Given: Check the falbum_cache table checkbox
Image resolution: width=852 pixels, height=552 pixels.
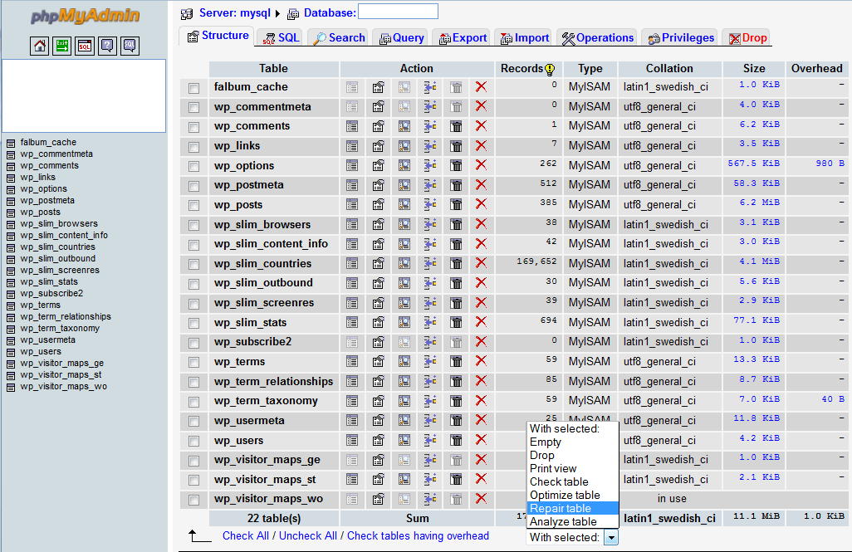Looking at the screenshot, I should 193,87.
